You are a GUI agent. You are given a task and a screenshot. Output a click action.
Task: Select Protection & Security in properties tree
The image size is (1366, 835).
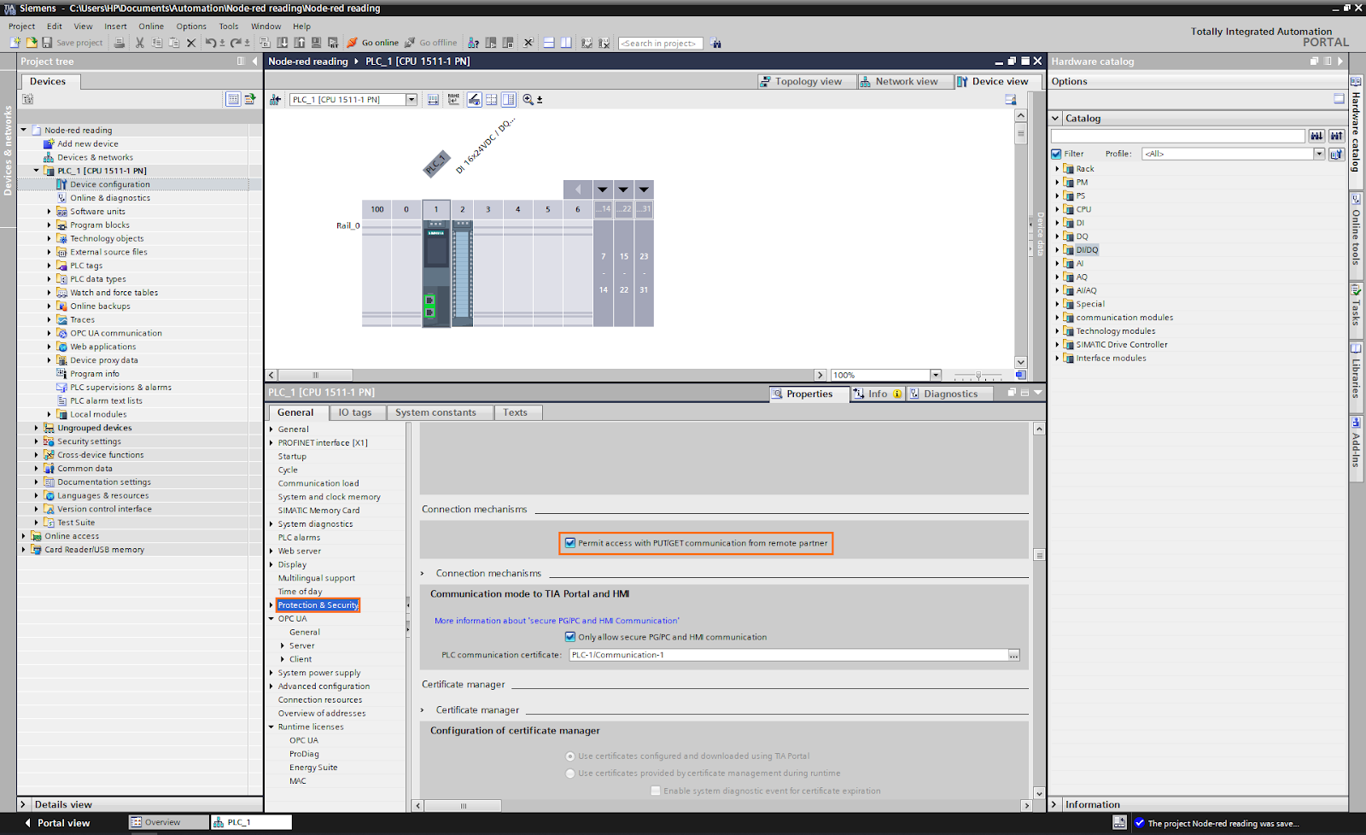click(318, 605)
